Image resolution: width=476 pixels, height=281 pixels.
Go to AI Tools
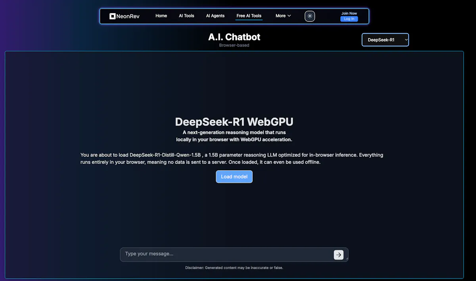(186, 16)
